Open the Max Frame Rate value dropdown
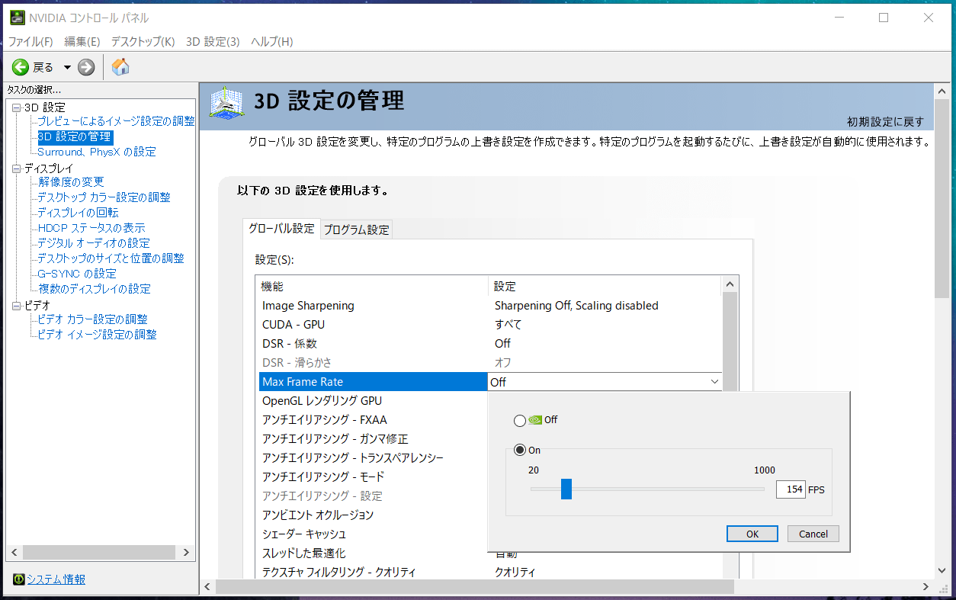This screenshot has height=600, width=956. (x=714, y=382)
